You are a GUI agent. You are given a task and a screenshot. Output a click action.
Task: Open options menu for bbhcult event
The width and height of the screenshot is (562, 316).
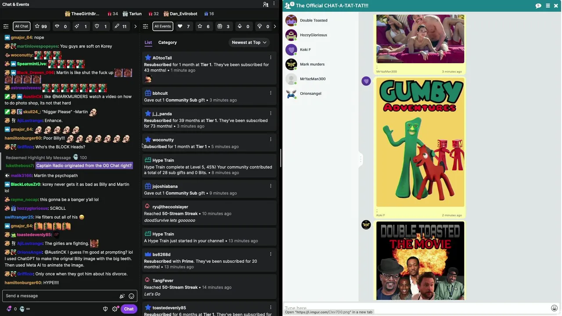point(271,93)
